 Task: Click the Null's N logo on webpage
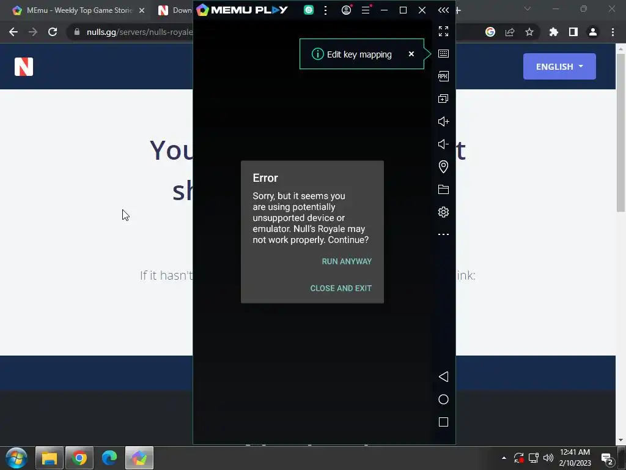pos(24,67)
